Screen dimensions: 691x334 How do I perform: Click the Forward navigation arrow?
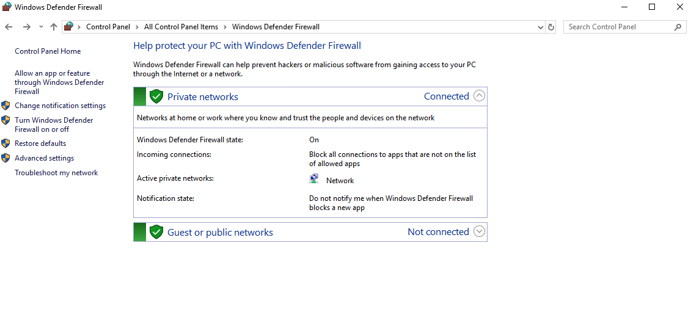pyautogui.click(x=26, y=27)
